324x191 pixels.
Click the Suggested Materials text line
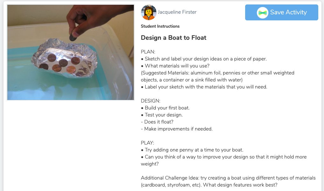point(217,73)
